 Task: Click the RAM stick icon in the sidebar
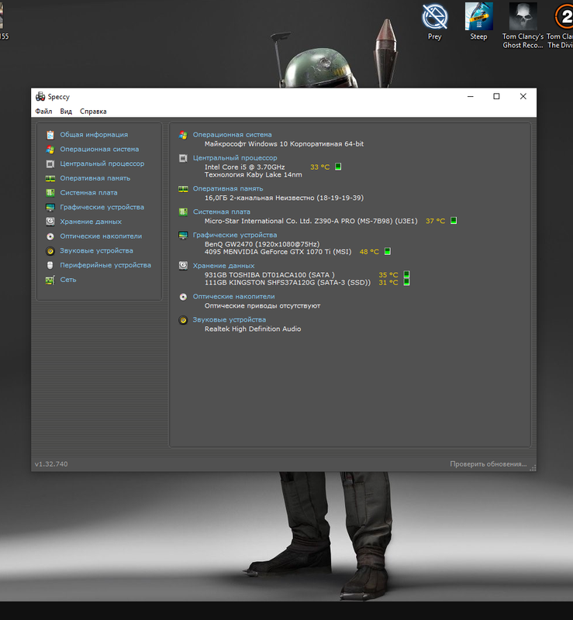50,178
